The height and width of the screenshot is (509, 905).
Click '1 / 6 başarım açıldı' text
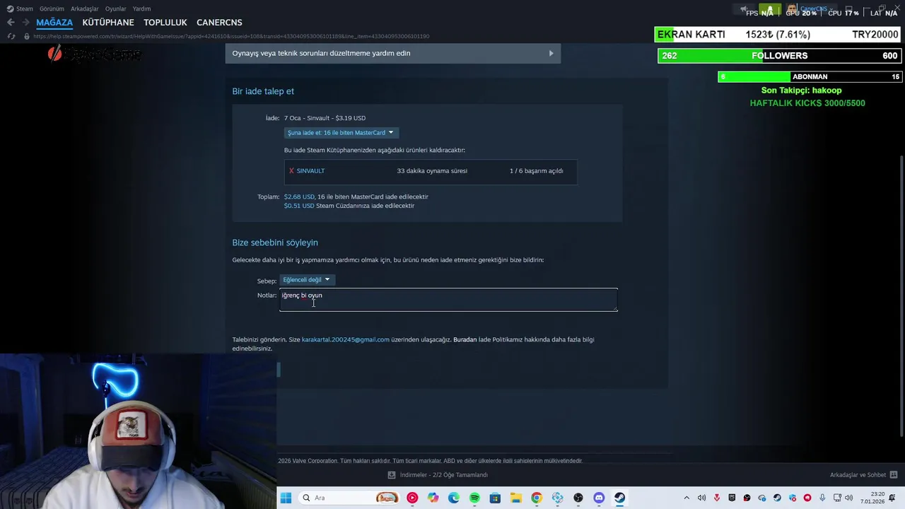537,170
